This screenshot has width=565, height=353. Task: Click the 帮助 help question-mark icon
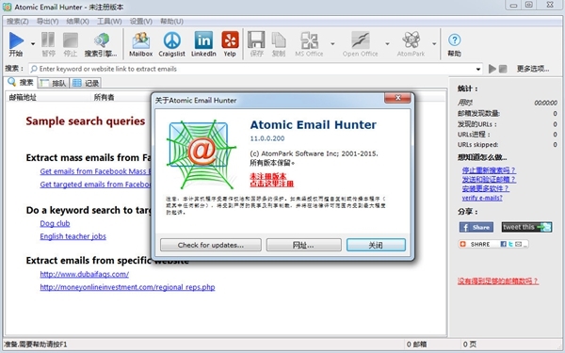coord(455,40)
